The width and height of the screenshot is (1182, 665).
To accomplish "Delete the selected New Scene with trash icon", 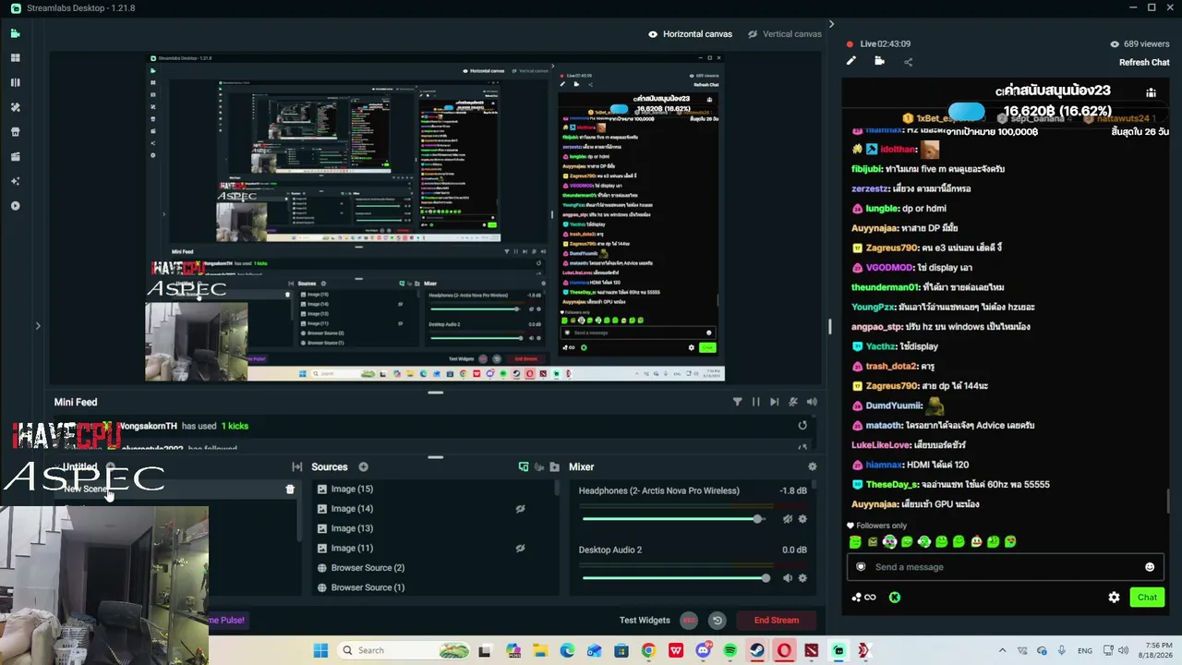I will (290, 490).
